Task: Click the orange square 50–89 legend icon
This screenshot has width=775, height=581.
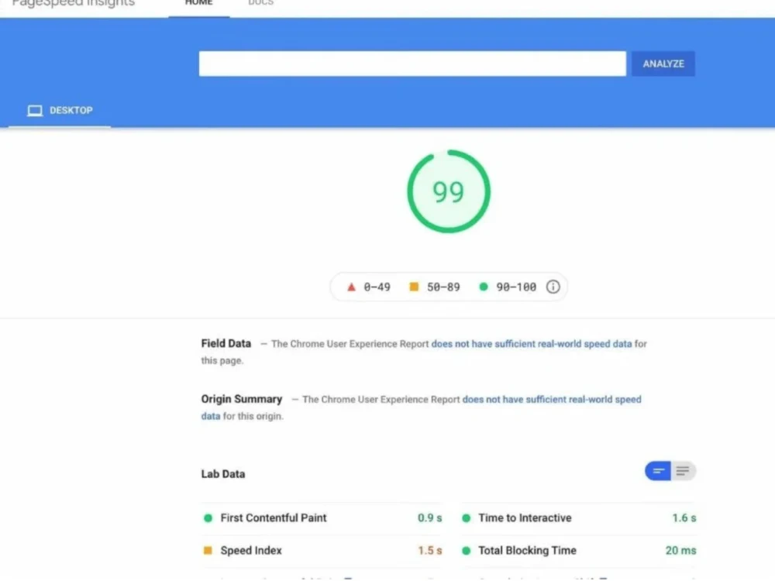Action: click(x=414, y=287)
